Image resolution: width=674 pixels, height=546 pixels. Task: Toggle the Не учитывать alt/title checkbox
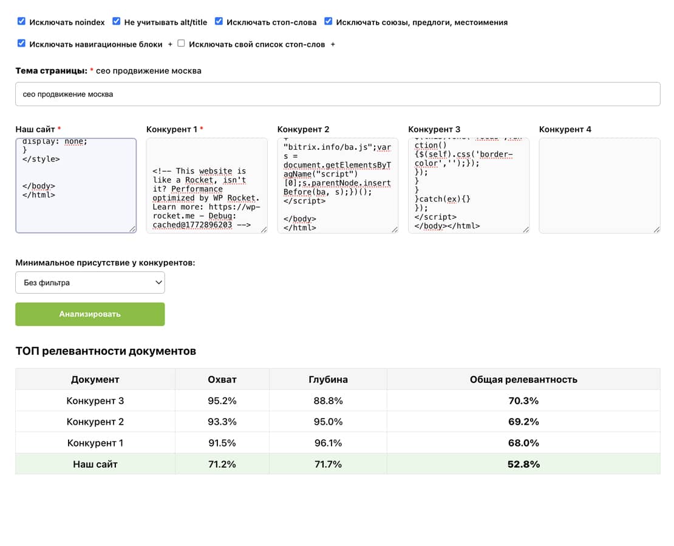pyautogui.click(x=117, y=21)
